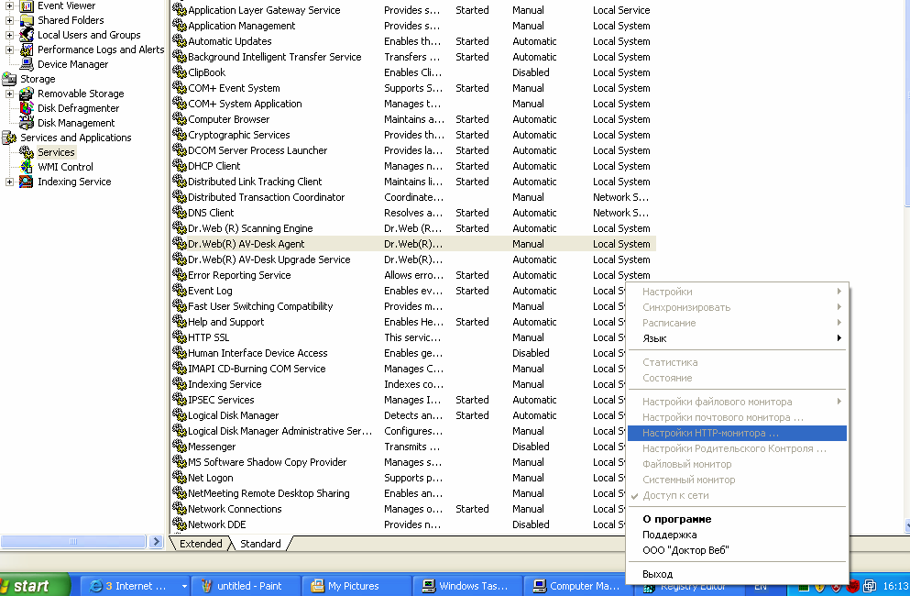This screenshot has height=596, width=910.
Task: Click the red shield tray icon
Action: (837, 587)
